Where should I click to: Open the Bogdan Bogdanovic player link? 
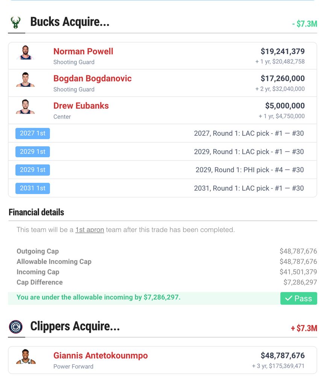tap(92, 79)
